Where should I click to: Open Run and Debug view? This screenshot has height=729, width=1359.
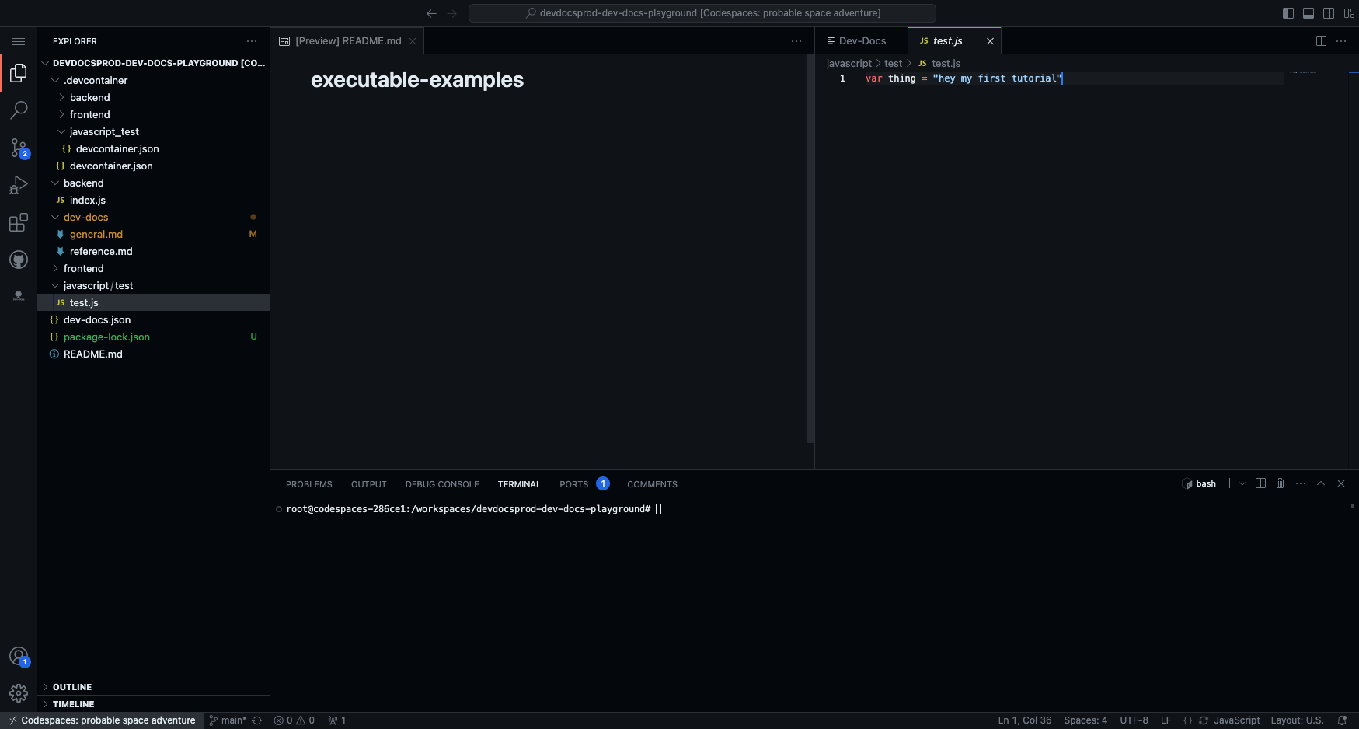click(19, 185)
